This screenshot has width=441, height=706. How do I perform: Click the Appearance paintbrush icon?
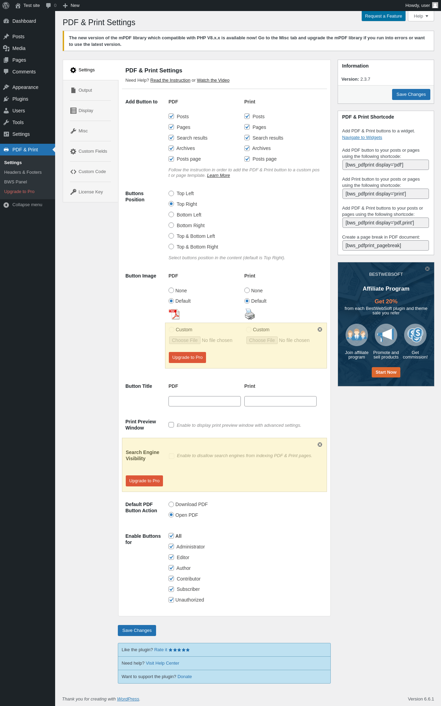[x=6, y=87]
